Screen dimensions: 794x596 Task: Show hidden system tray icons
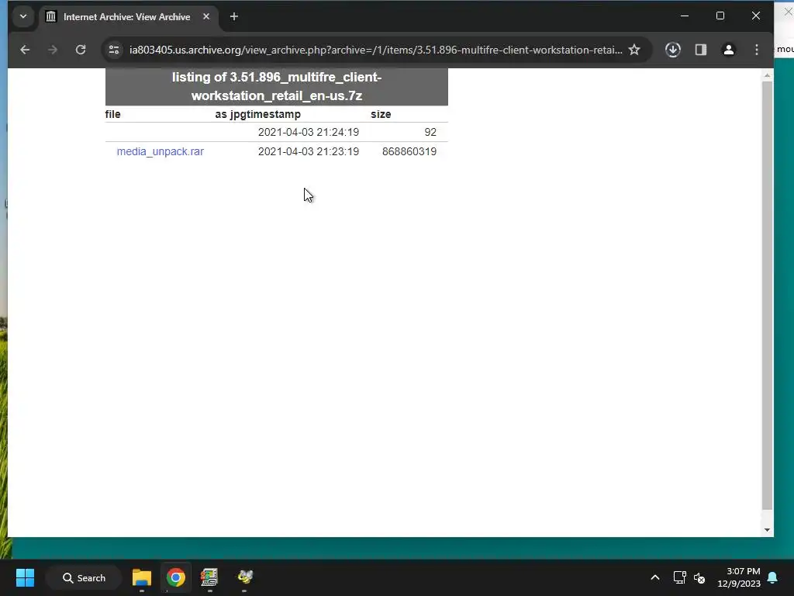tap(654, 577)
